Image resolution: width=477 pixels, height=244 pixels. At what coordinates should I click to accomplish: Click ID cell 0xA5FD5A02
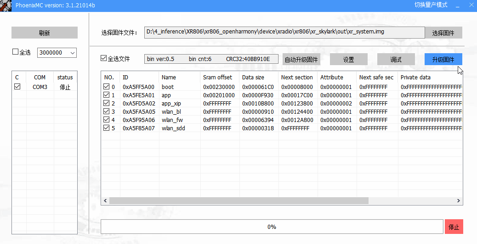(x=139, y=104)
